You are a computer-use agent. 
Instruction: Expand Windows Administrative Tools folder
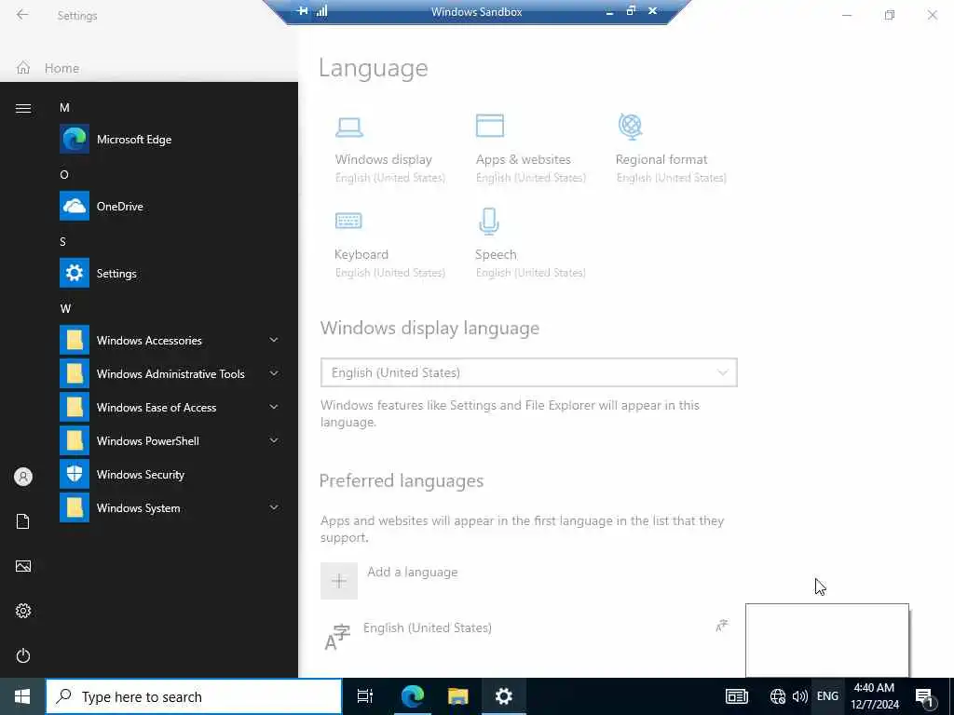click(170, 373)
